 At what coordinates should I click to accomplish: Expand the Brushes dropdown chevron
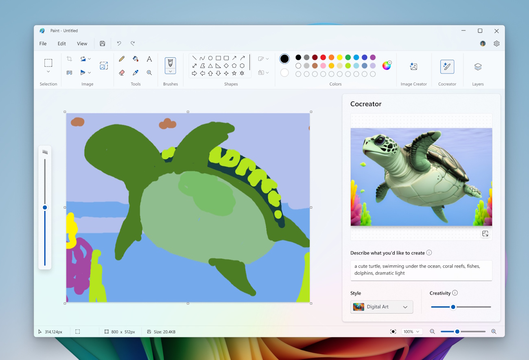(170, 71)
